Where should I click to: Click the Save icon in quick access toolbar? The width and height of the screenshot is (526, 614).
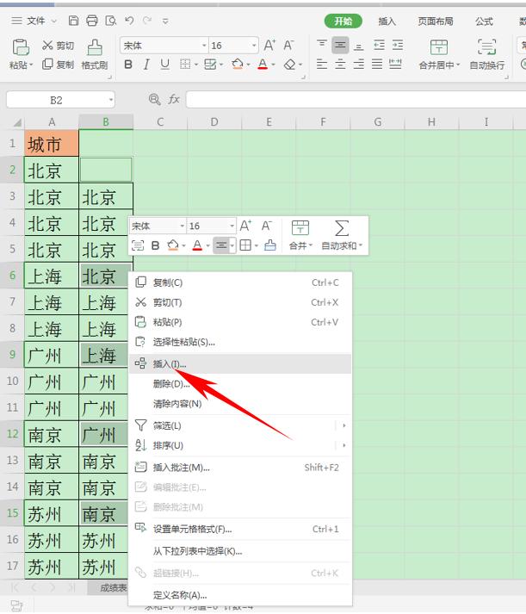(x=73, y=21)
